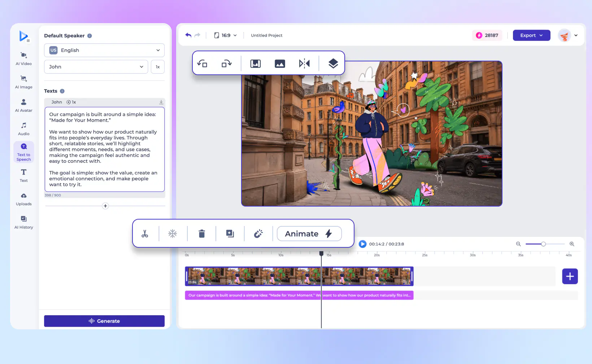Open the AI Video sidebar tool
The width and height of the screenshot is (592, 364).
(x=24, y=58)
